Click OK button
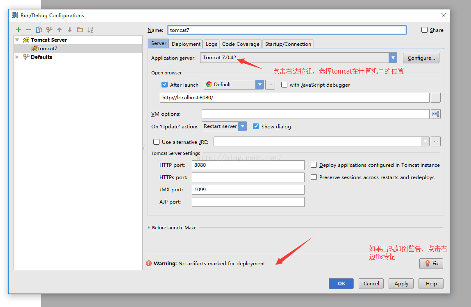 (x=341, y=283)
